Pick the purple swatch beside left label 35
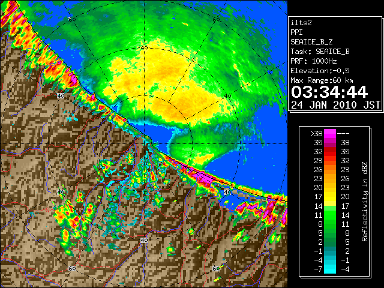The height and width of the screenshot is (288, 384). [330, 143]
